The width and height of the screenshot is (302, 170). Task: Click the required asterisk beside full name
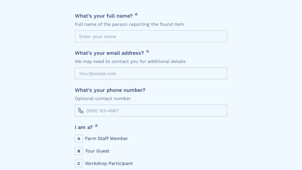coord(136,14)
